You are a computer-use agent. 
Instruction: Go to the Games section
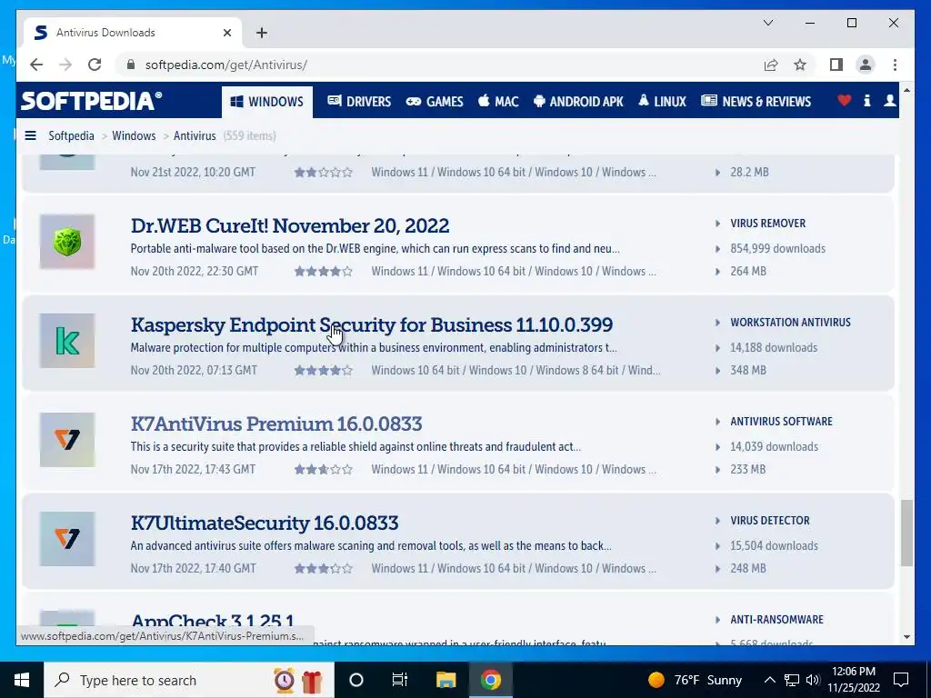pyautogui.click(x=434, y=102)
